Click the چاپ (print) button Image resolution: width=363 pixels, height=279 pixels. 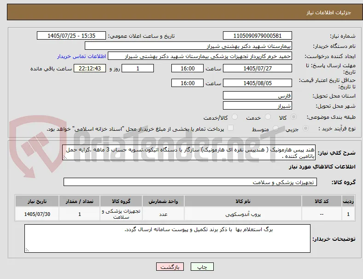202,267
